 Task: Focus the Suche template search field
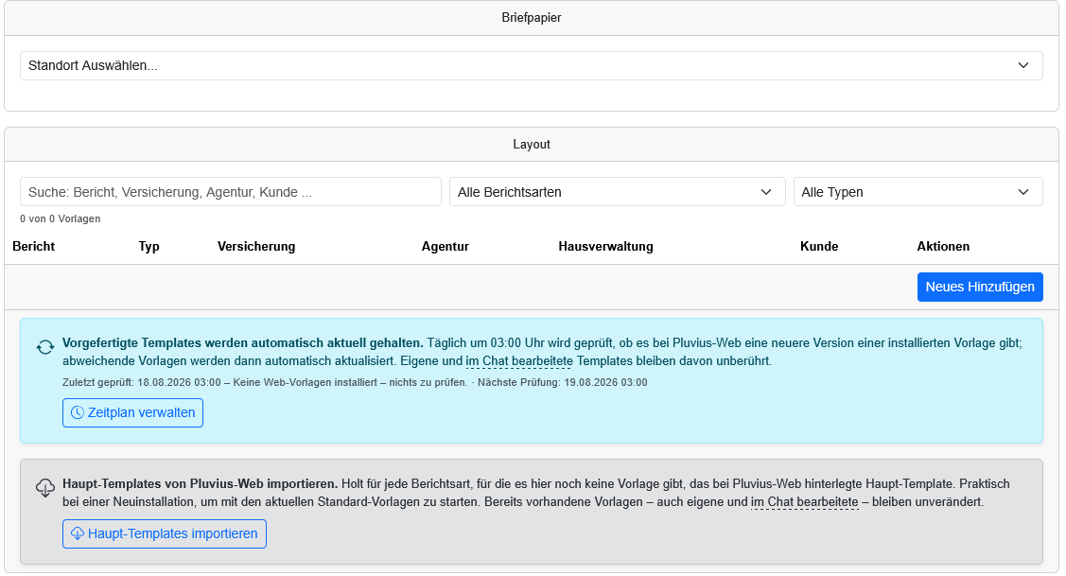pos(231,192)
